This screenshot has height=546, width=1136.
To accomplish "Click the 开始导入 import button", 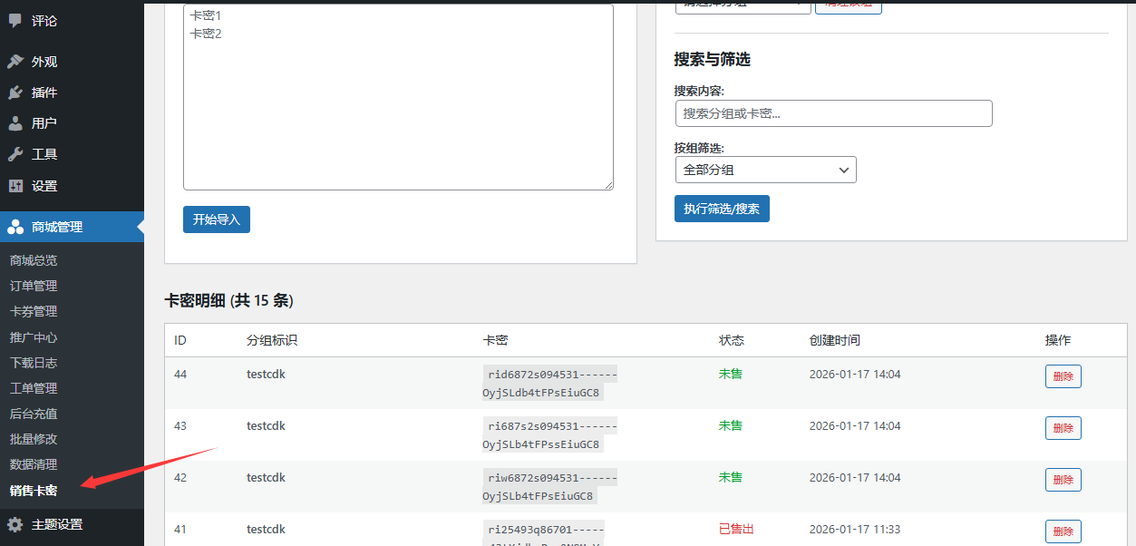I will pyautogui.click(x=216, y=219).
